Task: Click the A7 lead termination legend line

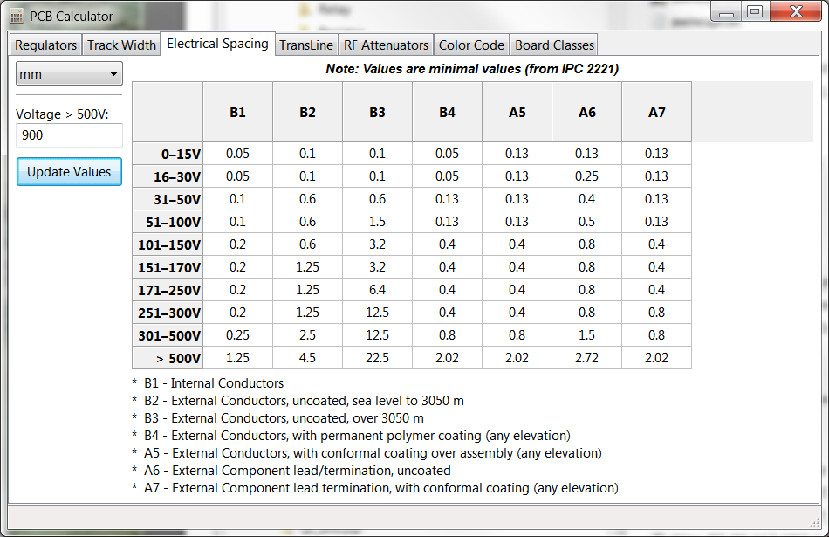Action: pos(375,488)
